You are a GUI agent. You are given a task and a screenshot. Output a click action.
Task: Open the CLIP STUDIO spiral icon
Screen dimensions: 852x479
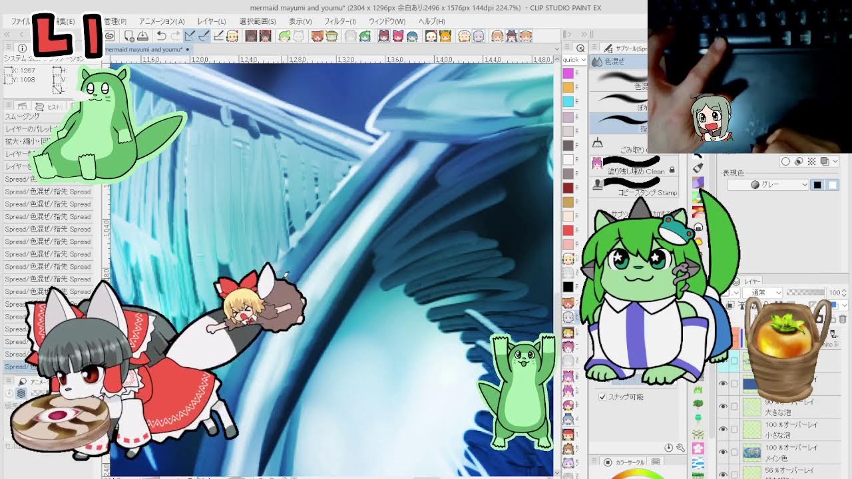point(110,36)
